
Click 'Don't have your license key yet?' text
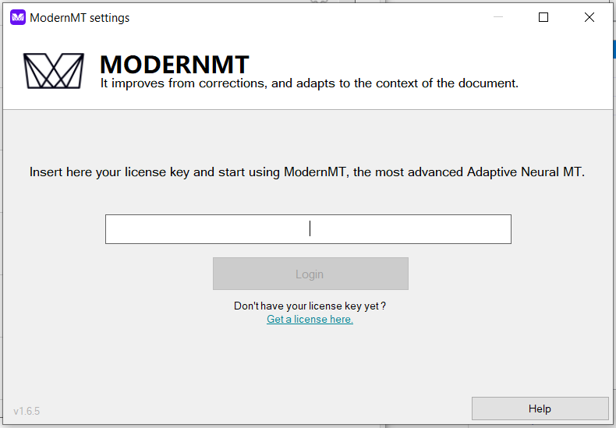(310, 306)
